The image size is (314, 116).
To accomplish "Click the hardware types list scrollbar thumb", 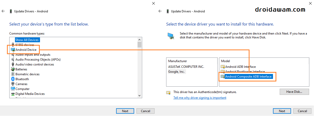I will point(140,45).
